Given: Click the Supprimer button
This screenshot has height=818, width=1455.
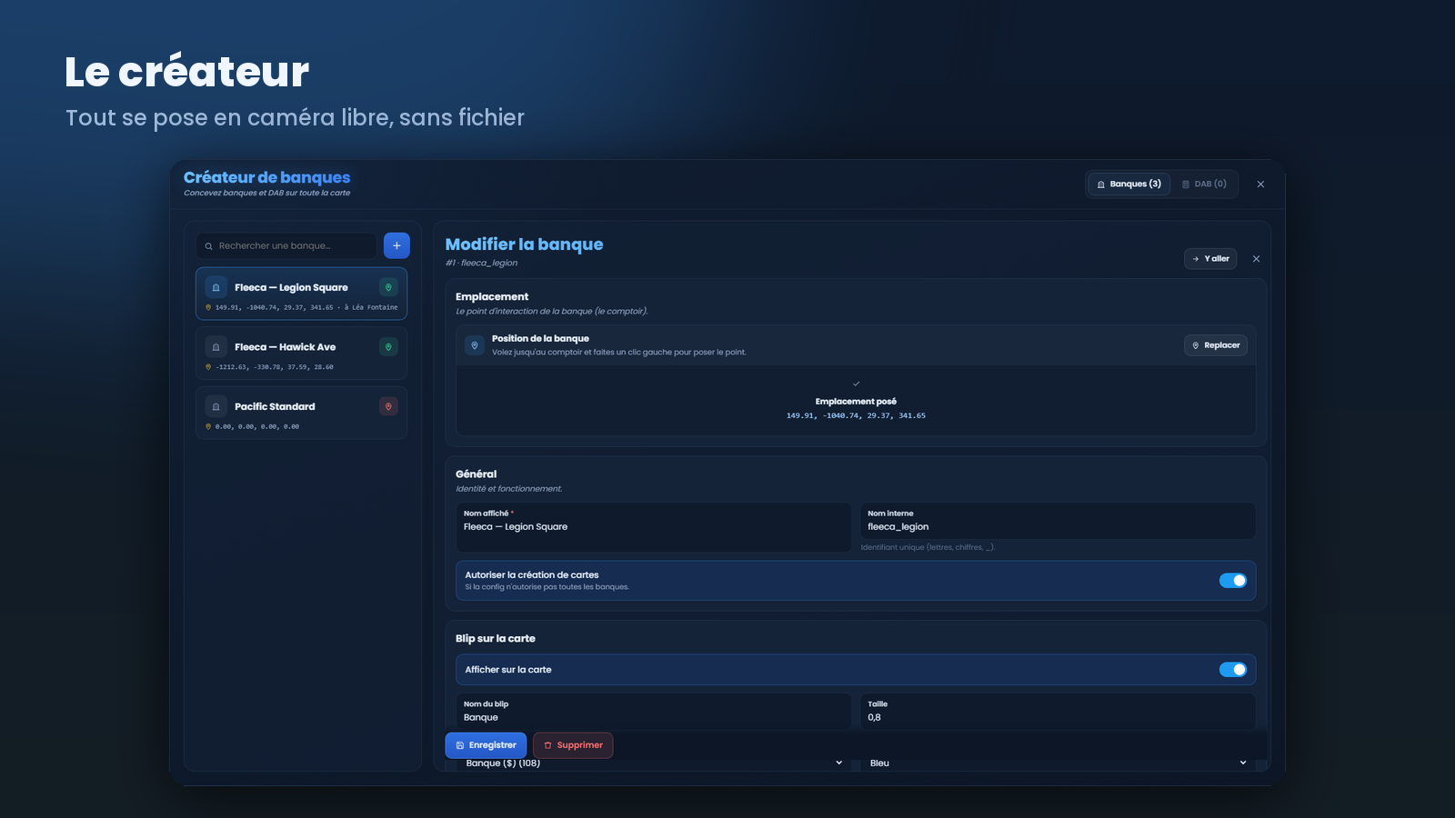Looking at the screenshot, I should click(573, 745).
